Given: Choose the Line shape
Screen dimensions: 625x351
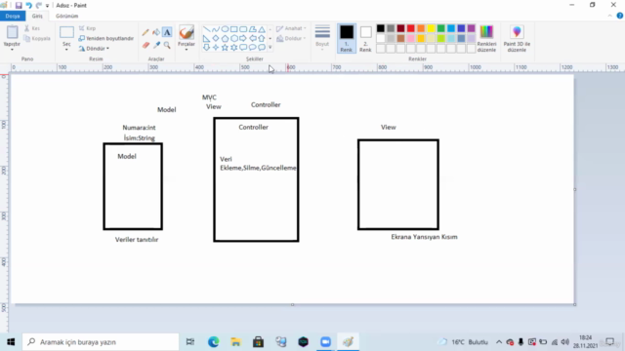Looking at the screenshot, I should coord(206,29).
